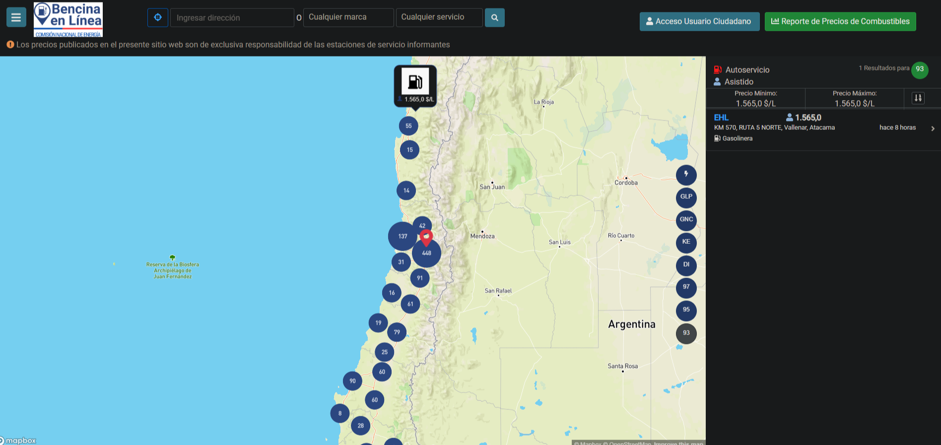Toggle the 97 octane fuel filter
This screenshot has height=445, width=941.
click(686, 287)
